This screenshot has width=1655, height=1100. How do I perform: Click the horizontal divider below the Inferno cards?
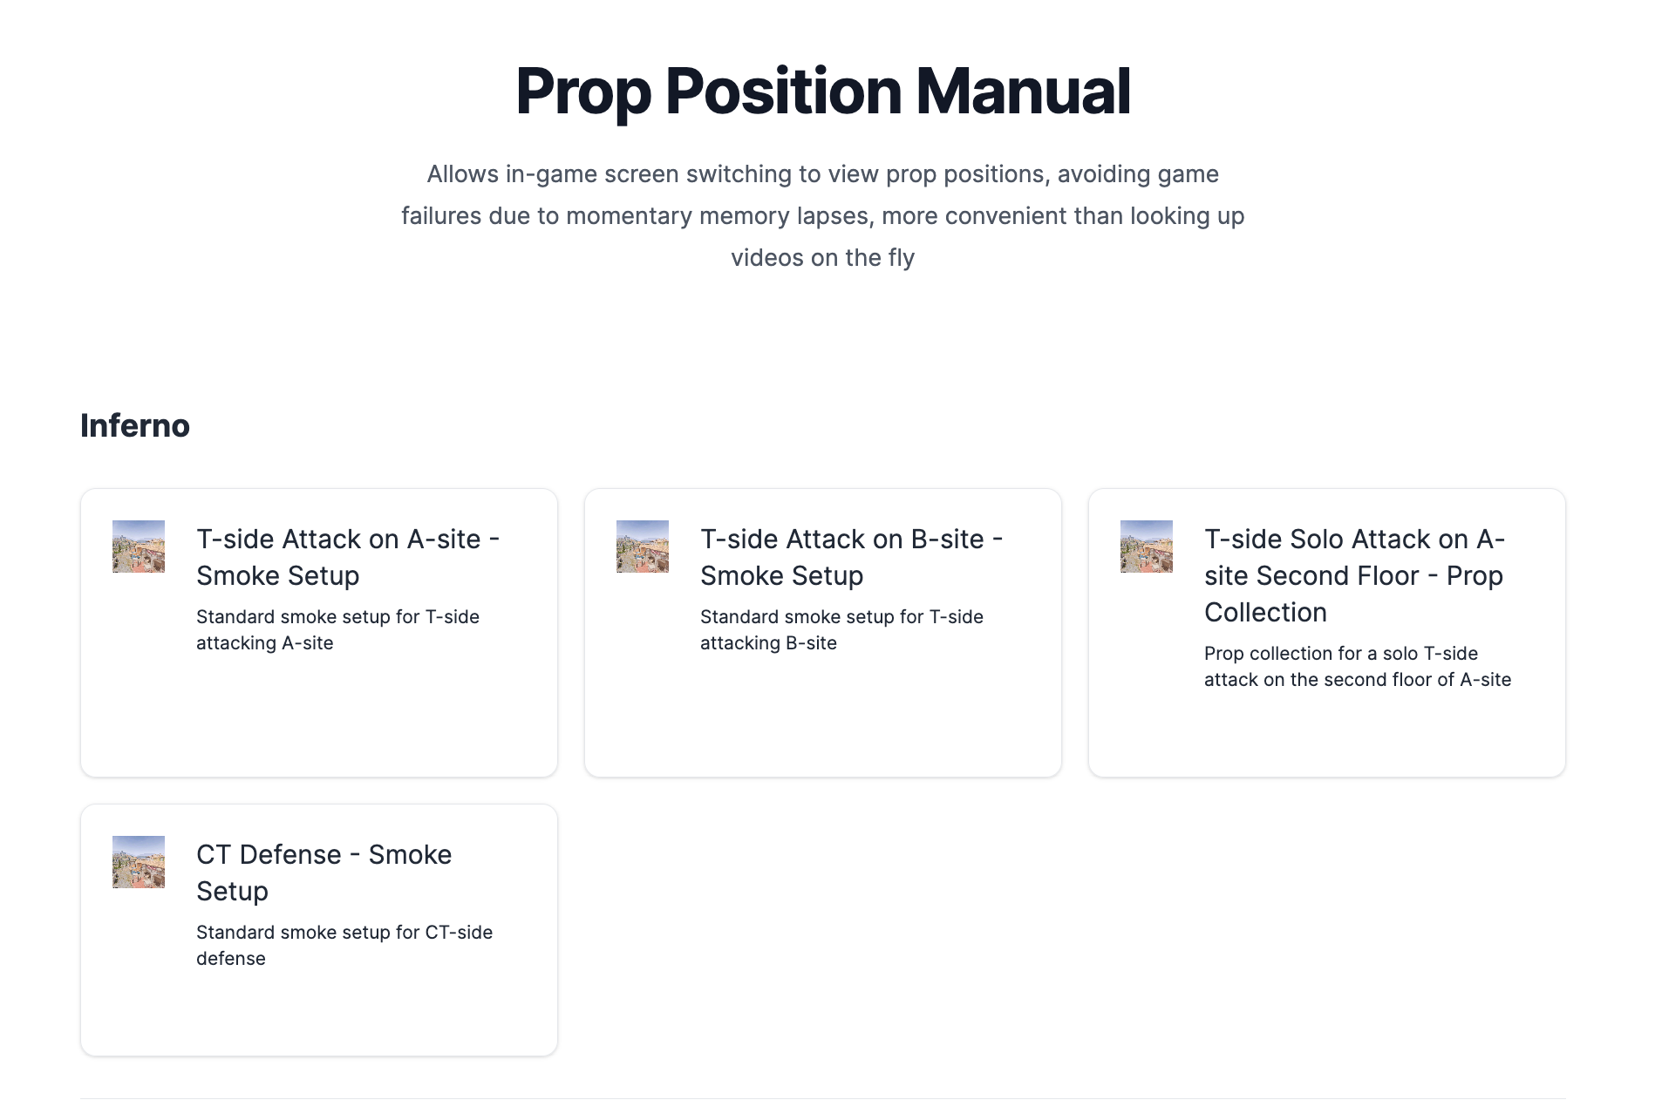coord(823,1098)
